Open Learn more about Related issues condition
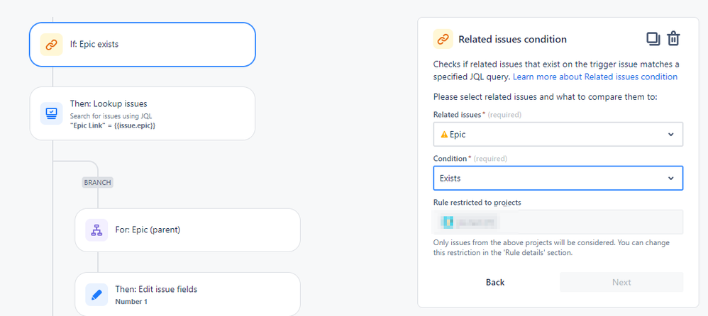 click(x=594, y=77)
